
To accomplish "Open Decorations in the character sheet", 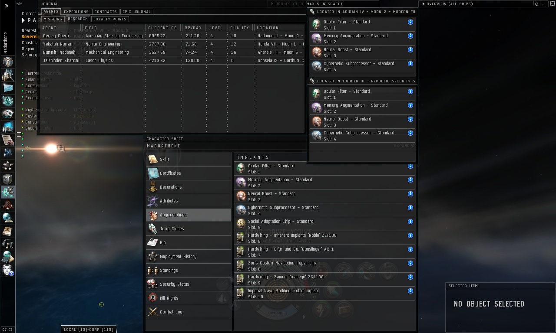I will 189,187.
